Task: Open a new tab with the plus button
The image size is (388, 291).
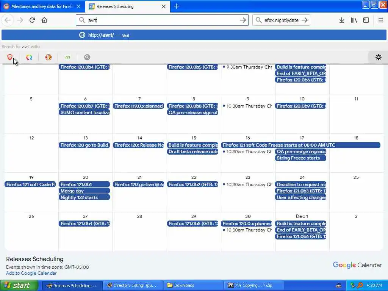Action: pos(177,6)
